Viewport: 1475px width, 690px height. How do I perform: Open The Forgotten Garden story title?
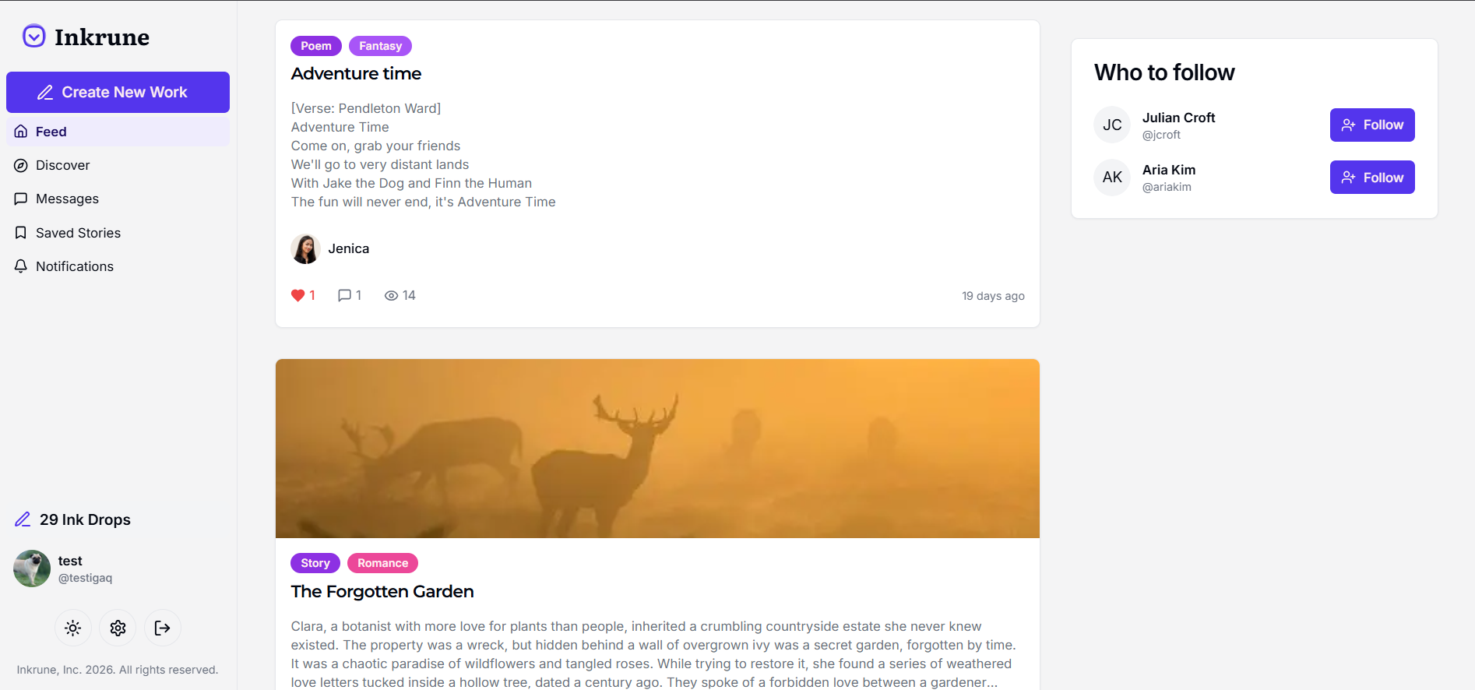(382, 591)
